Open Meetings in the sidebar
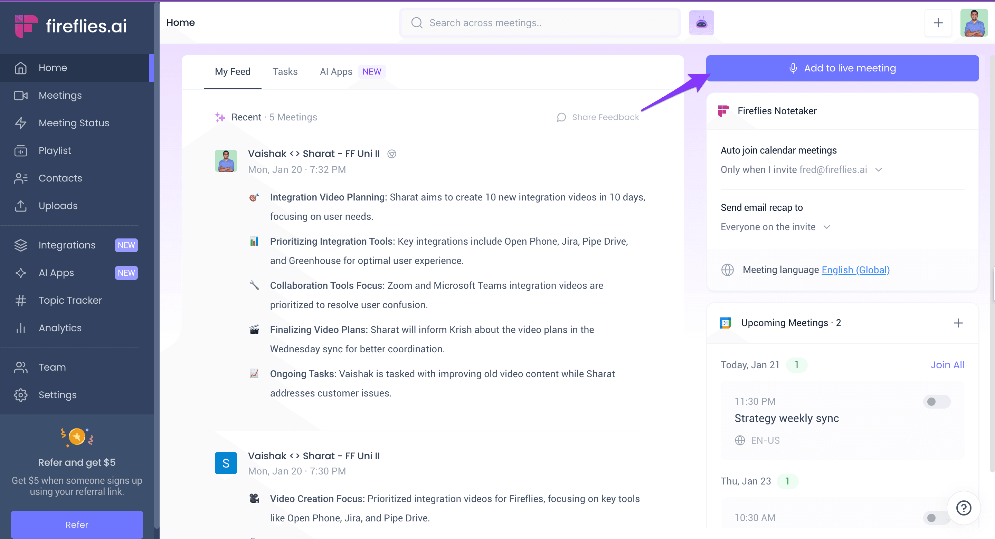 [77, 95]
